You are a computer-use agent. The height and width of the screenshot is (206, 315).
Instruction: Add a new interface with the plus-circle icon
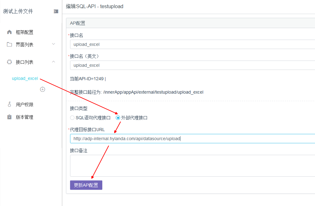[43, 89]
